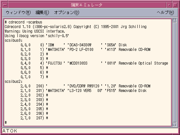Open the window menu button in title bar
This screenshot has height=135, width=180.
tap(5, 5)
